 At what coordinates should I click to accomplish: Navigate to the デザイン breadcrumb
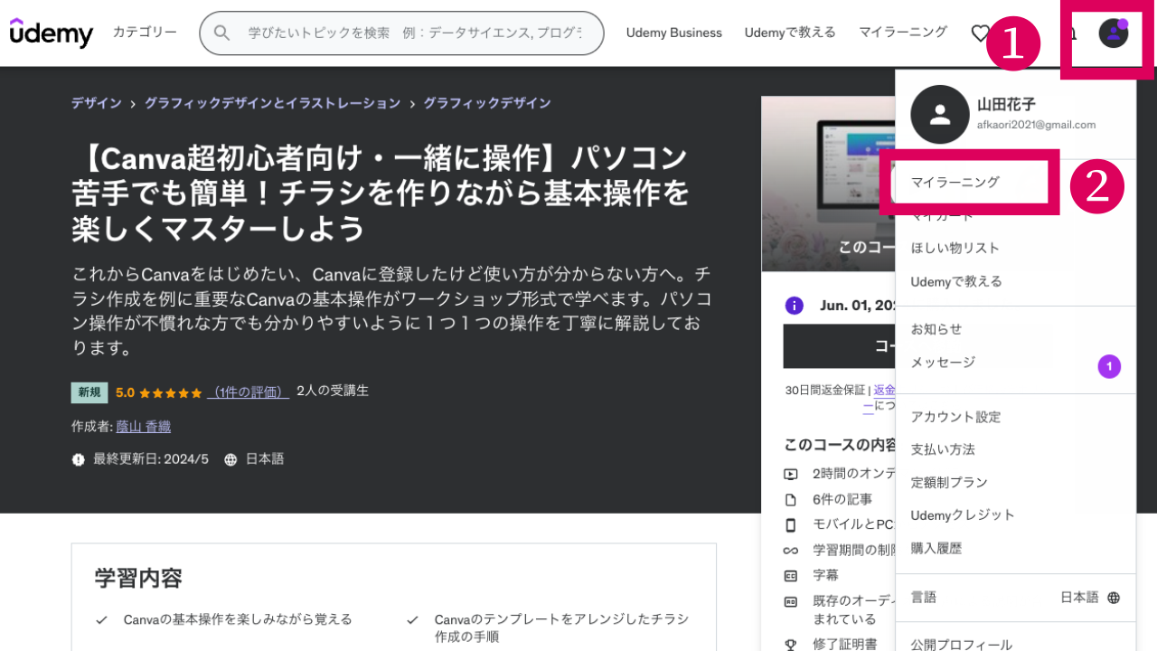point(96,102)
